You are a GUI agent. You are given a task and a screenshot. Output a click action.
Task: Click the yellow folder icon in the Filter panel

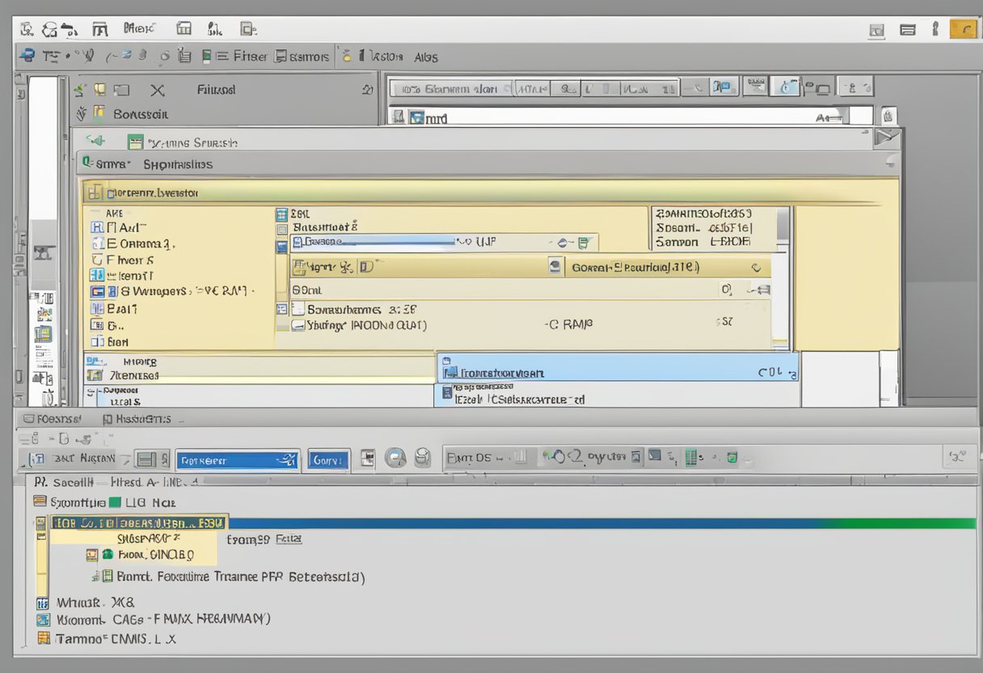click(x=99, y=89)
